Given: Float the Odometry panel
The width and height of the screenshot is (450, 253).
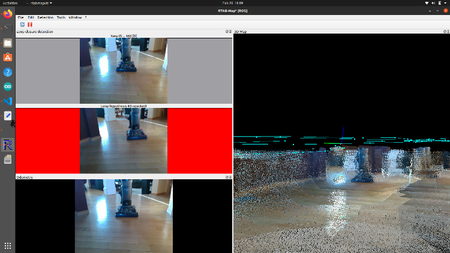Looking at the screenshot, I should click(x=227, y=177).
